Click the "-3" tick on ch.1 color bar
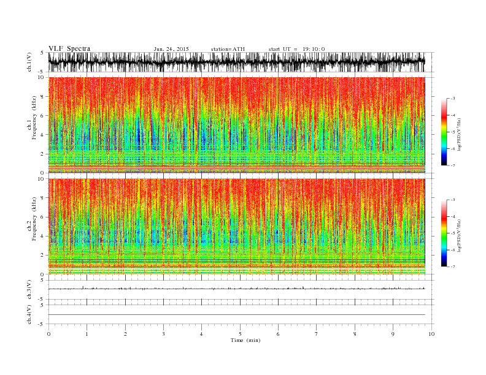This screenshot has width=486, height=375. [452, 99]
